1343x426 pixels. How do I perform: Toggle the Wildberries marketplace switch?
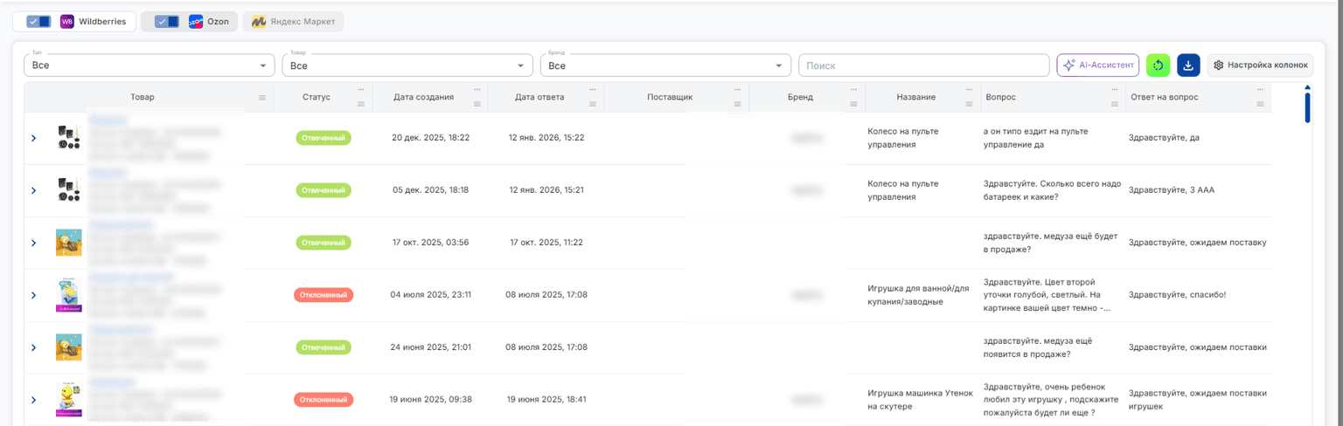click(x=38, y=22)
